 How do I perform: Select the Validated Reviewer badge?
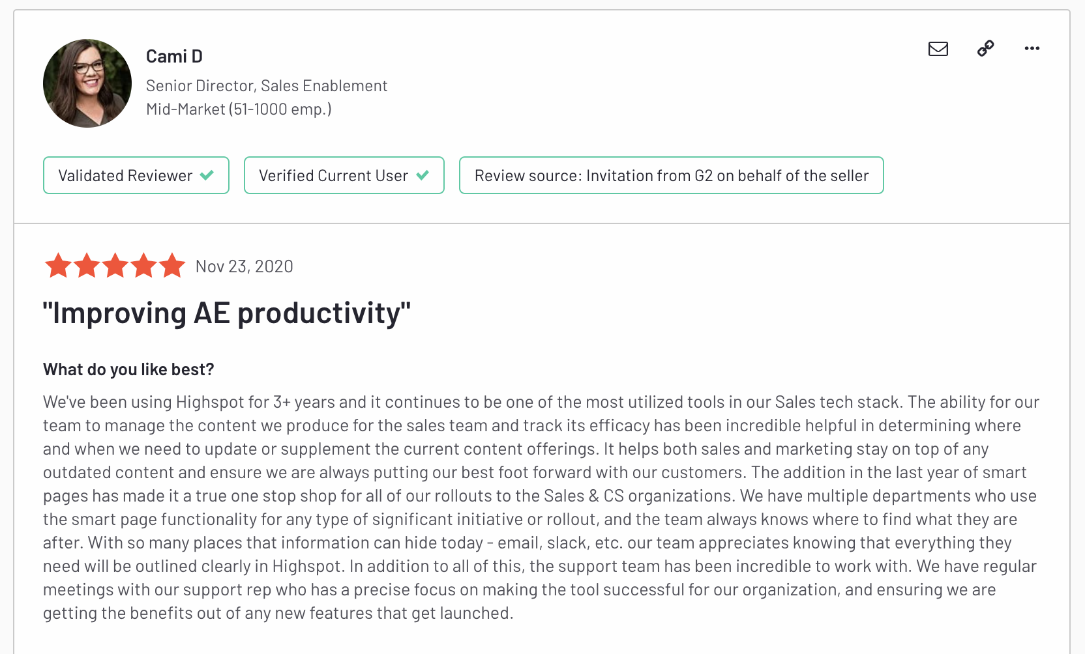125,175
